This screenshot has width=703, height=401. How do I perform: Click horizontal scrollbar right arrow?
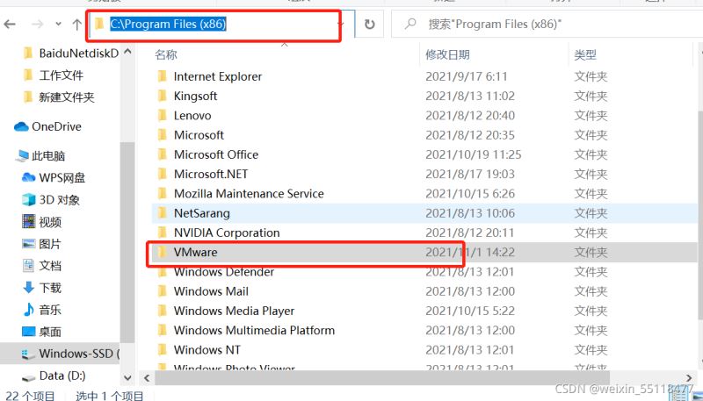click(689, 377)
